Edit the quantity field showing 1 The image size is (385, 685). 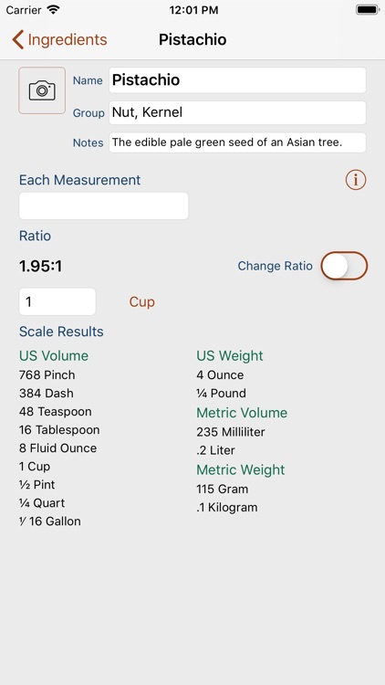click(57, 302)
